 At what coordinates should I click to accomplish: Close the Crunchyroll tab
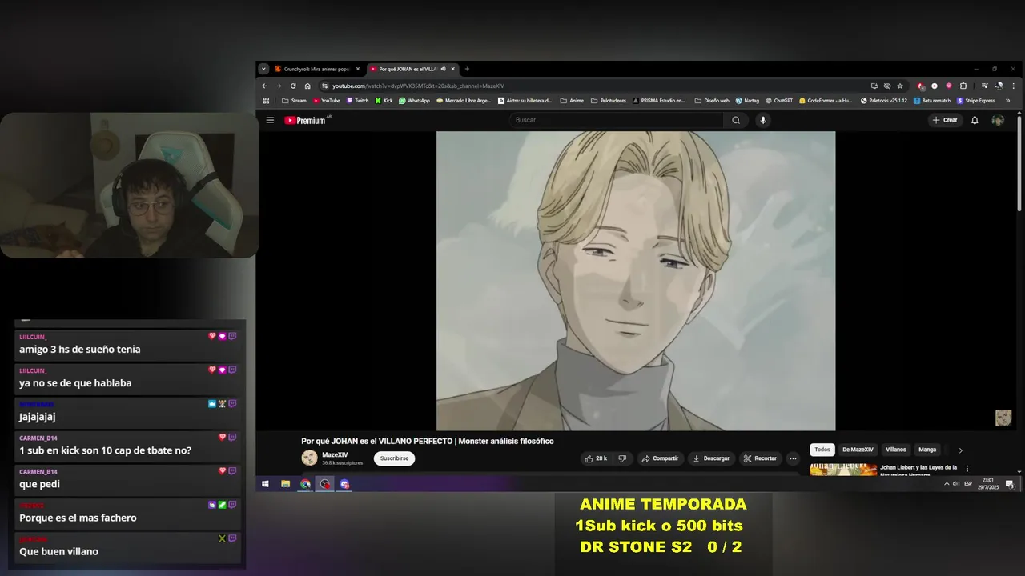tap(358, 69)
